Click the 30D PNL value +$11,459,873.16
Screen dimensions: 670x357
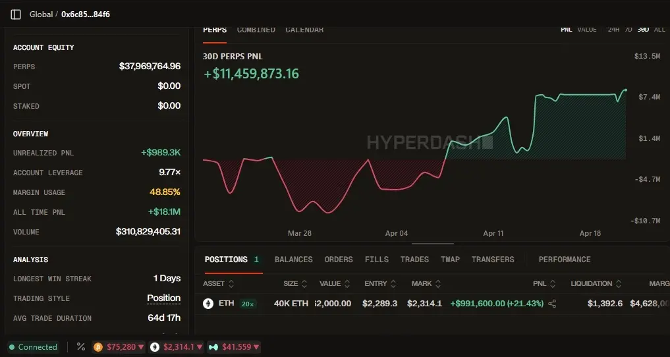[x=251, y=74]
